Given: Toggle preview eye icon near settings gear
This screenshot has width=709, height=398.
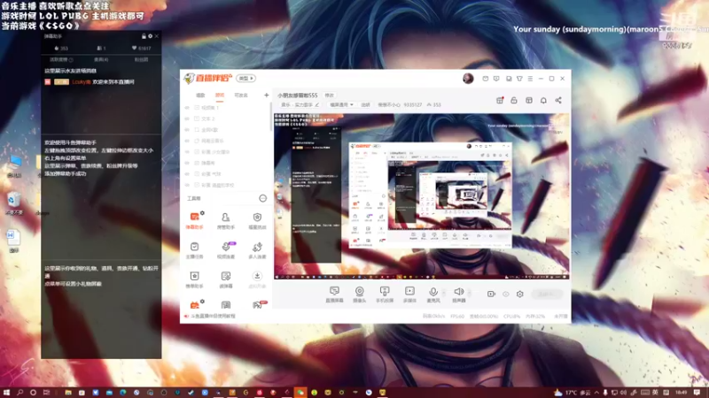Looking at the screenshot, I should point(505,295).
